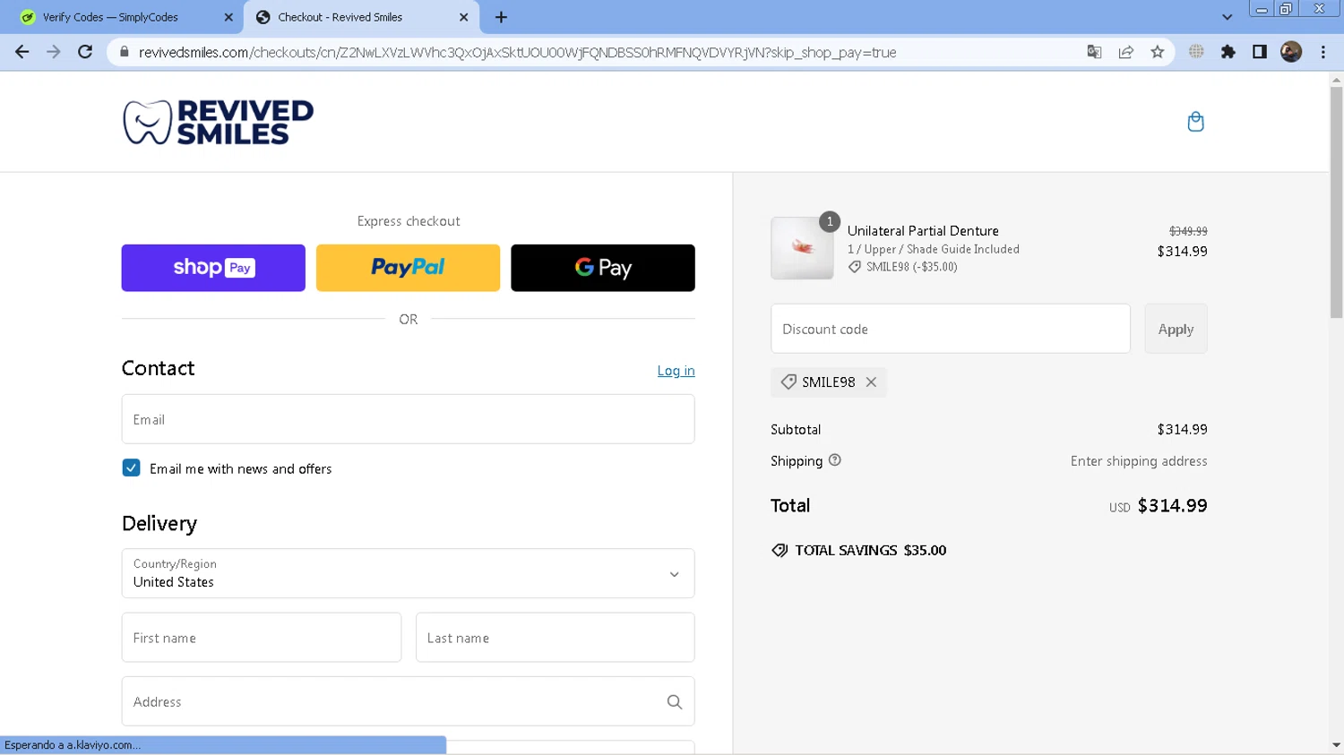Click the Unilateral Partial Denture product name
The width and height of the screenshot is (1344, 755).
pos(923,231)
